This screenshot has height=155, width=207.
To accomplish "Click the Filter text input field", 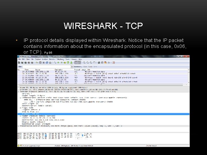I will pos(47,67).
